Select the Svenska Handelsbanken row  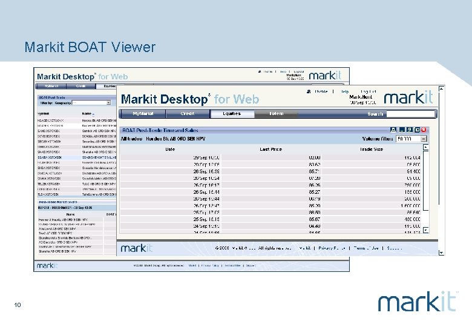[77, 168]
